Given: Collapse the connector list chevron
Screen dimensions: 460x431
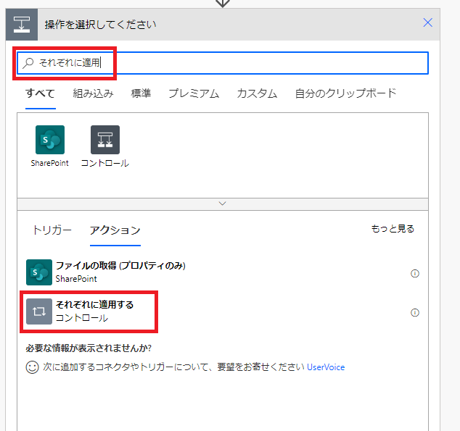Looking at the screenshot, I should click(x=223, y=204).
